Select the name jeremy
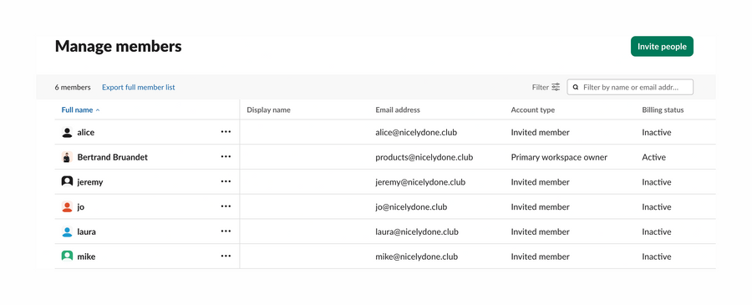This screenshot has height=305, width=752. 90,182
